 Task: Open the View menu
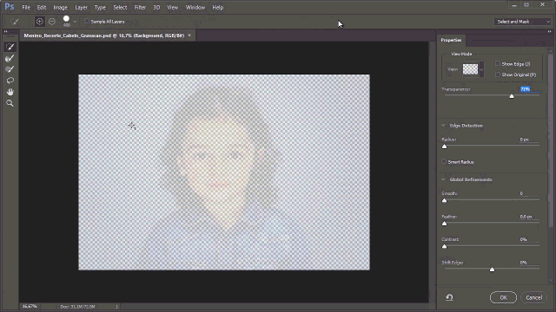[173, 7]
